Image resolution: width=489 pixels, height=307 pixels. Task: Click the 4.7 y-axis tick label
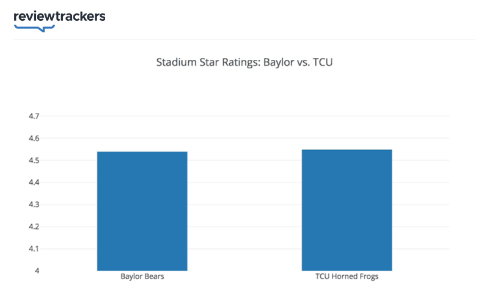click(x=34, y=117)
